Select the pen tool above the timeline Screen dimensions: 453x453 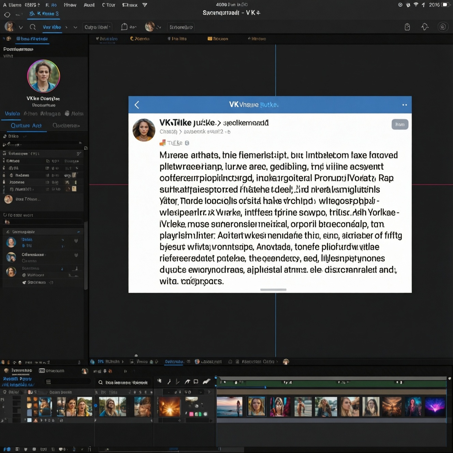169,382
